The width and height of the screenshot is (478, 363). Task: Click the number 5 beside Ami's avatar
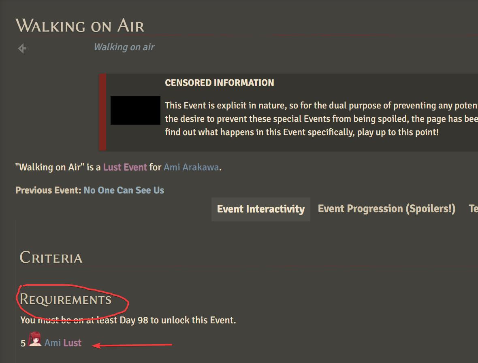(x=23, y=344)
